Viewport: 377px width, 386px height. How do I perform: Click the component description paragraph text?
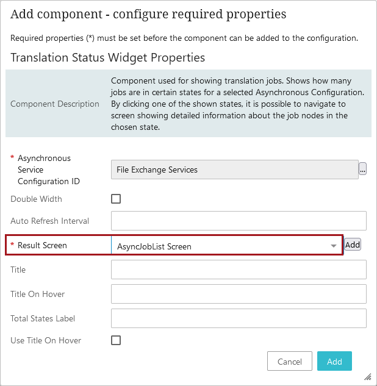coord(237,104)
